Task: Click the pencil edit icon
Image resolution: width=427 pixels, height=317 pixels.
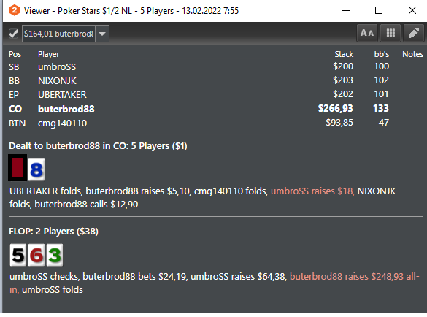Action: tap(414, 34)
